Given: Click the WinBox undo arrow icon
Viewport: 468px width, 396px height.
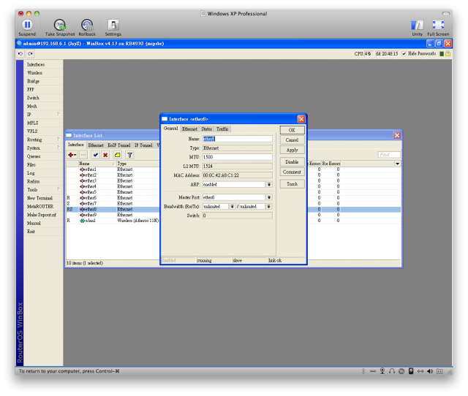Looking at the screenshot, I should coord(20,53).
